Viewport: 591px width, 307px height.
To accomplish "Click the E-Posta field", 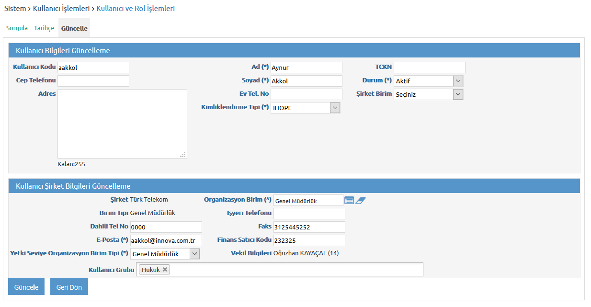I will (x=166, y=240).
